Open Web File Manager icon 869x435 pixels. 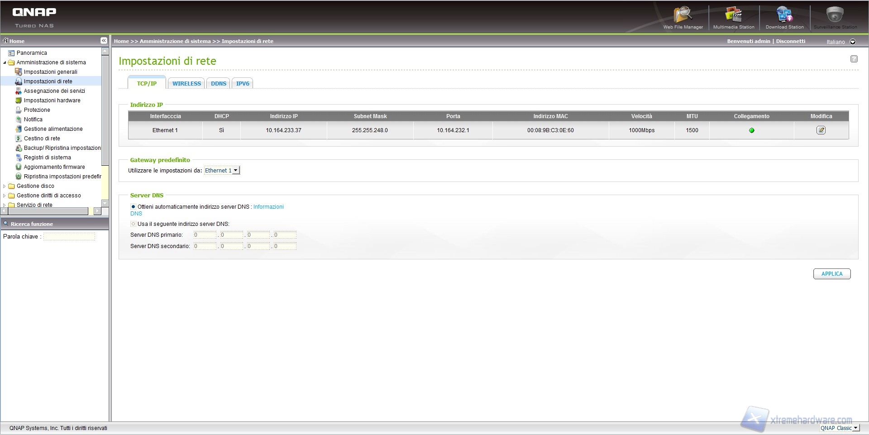point(683,16)
